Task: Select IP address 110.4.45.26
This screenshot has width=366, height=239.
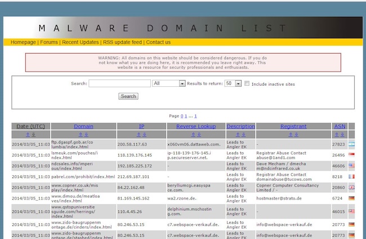Action: point(130,211)
